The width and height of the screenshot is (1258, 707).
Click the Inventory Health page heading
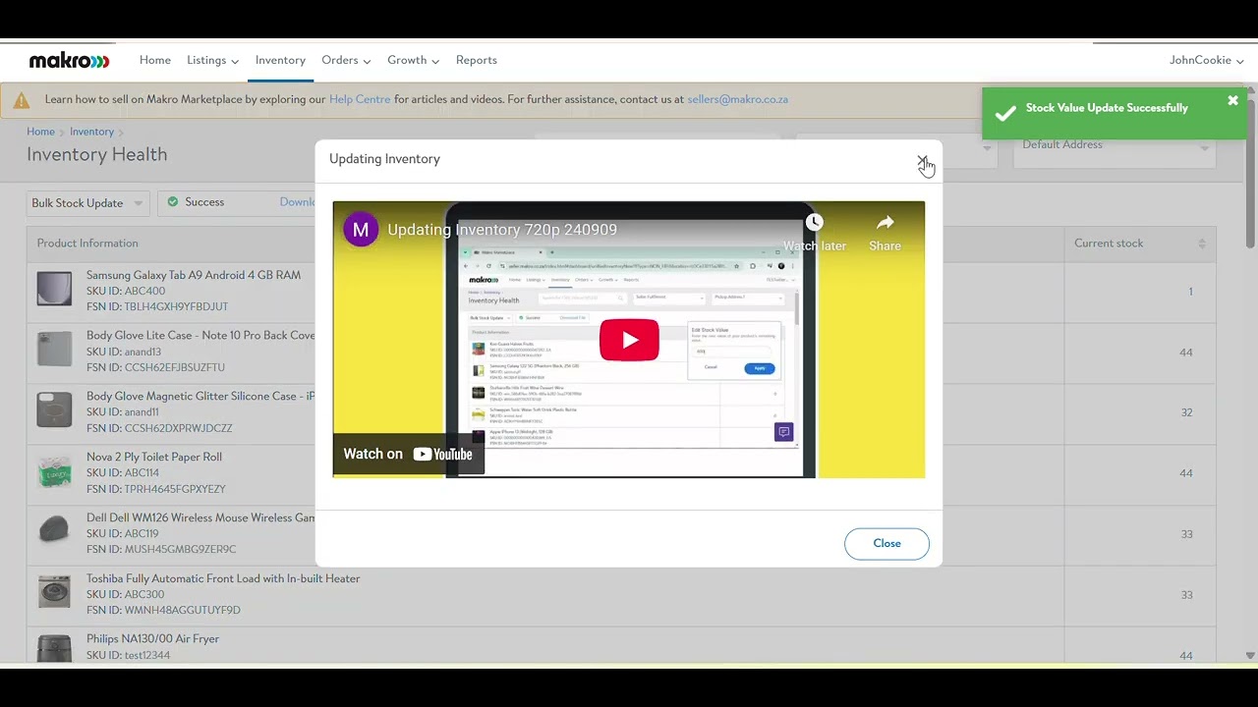pyautogui.click(x=96, y=155)
